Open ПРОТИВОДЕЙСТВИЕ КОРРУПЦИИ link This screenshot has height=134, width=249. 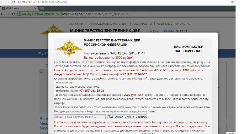(x=107, y=24)
